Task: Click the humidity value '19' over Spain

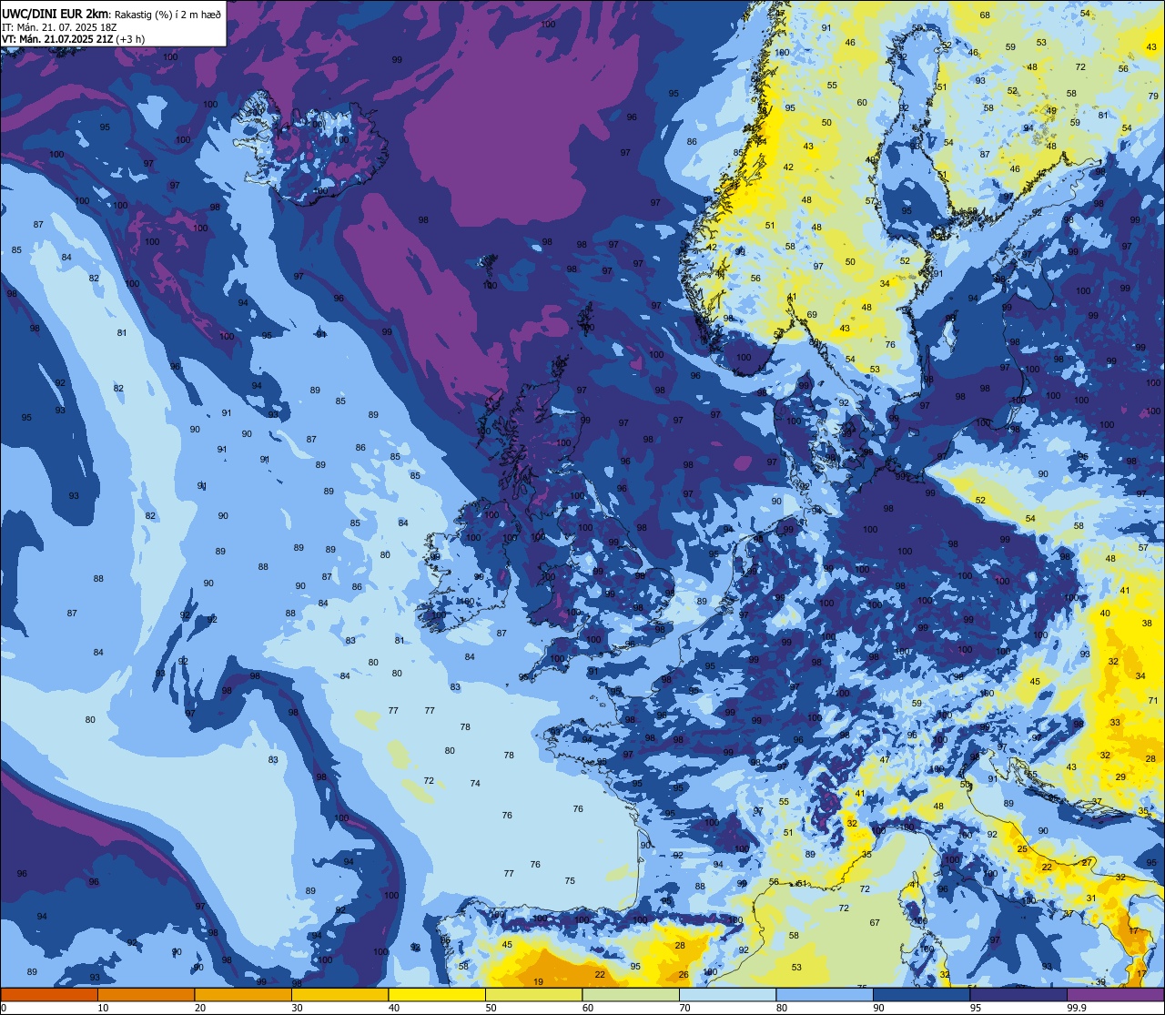Action: pos(538,981)
